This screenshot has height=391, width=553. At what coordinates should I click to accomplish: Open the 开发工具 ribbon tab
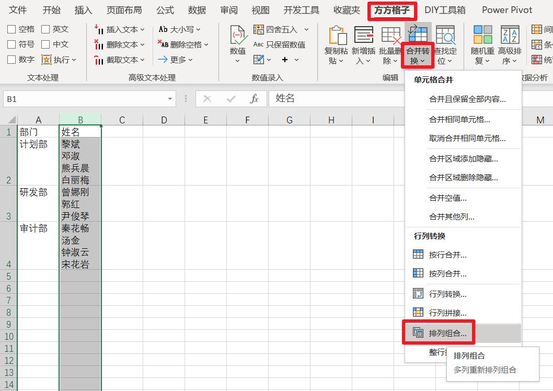[301, 10]
